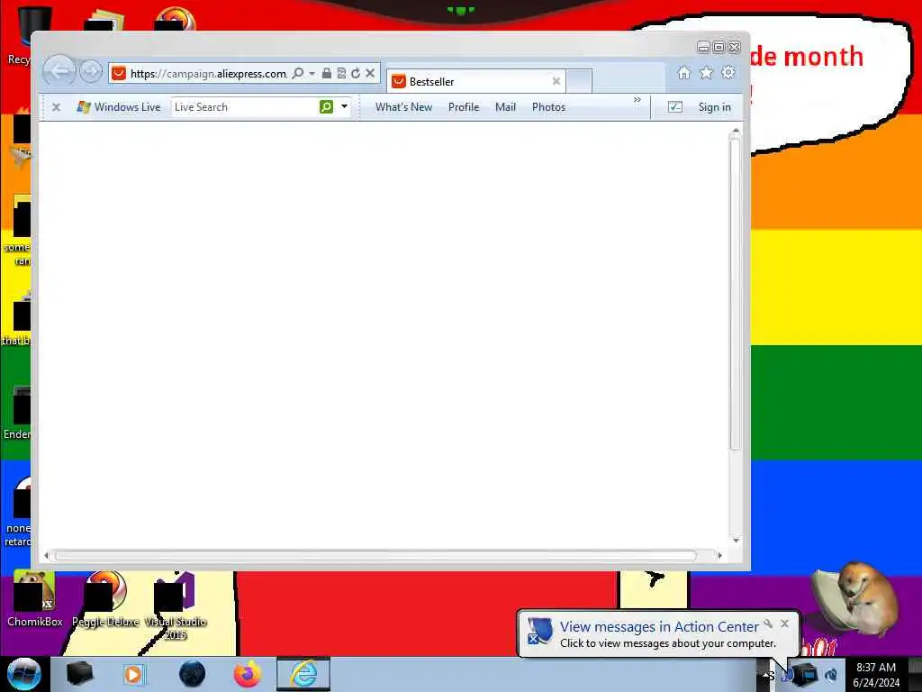Viewport: 922px width, 692px height.
Task: Click the AliExpress favicon in address bar
Action: pyautogui.click(x=119, y=73)
